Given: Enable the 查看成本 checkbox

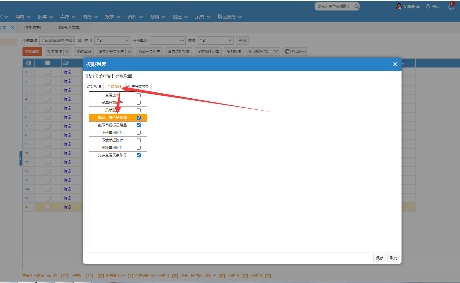Looking at the screenshot, I should pyautogui.click(x=139, y=95).
